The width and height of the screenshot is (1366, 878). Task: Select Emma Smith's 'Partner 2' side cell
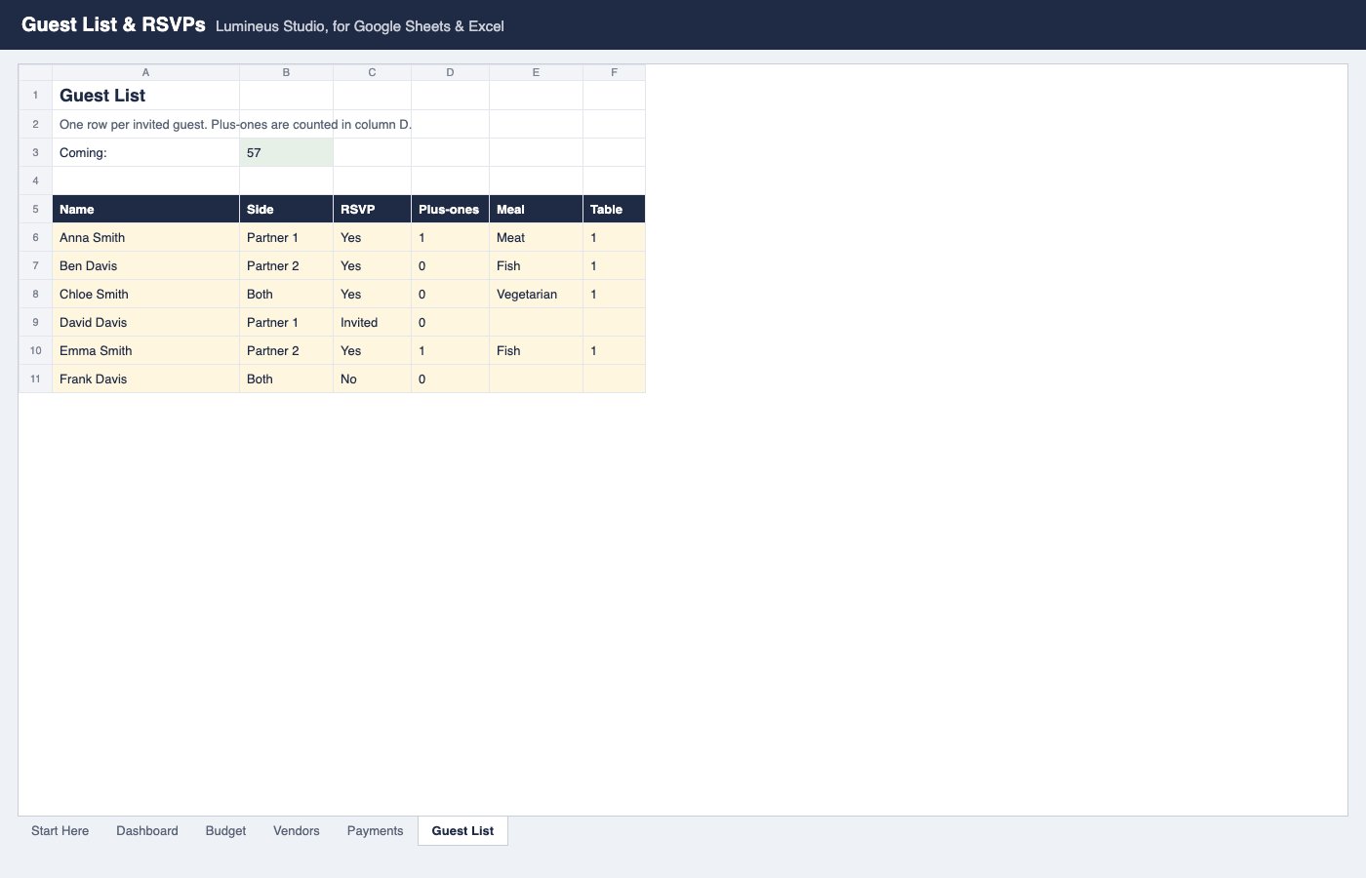point(286,350)
